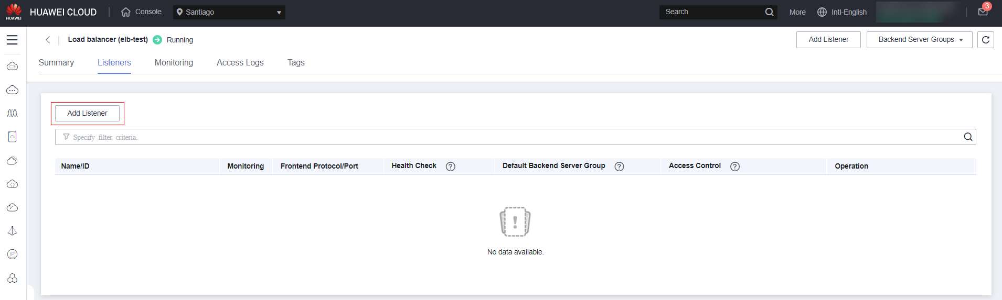This screenshot has height=300, width=1002.
Task: Open the mail notifications icon
Action: point(983,12)
